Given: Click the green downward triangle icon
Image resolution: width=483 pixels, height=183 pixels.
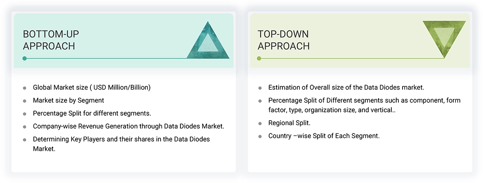Looking at the screenshot, I should [x=444, y=38].
